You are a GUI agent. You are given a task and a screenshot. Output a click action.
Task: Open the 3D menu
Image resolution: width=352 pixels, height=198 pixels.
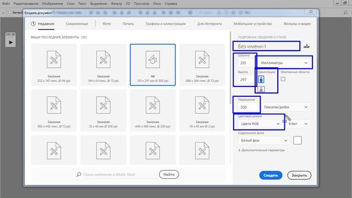(x=128, y=4)
